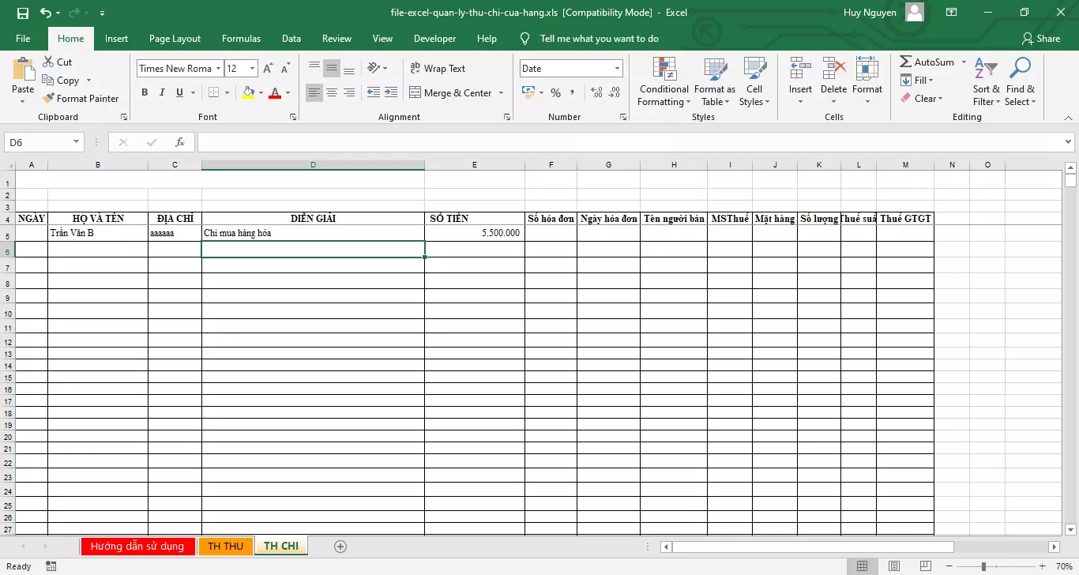Image resolution: width=1079 pixels, height=575 pixels.
Task: Apply the Percent Style number format
Action: tap(555, 92)
